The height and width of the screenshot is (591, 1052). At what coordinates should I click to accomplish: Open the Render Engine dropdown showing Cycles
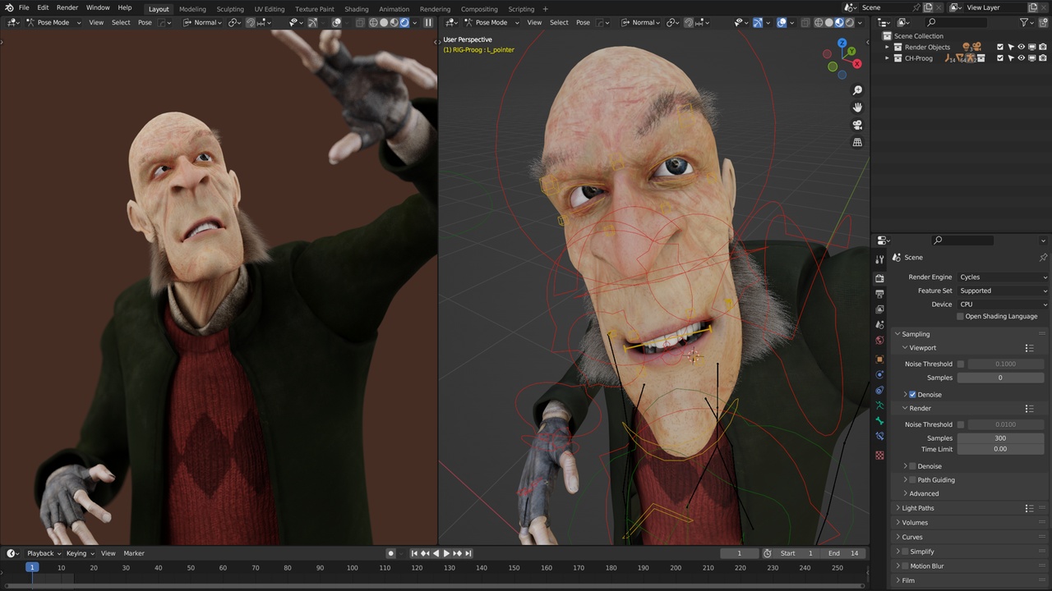click(x=1003, y=277)
